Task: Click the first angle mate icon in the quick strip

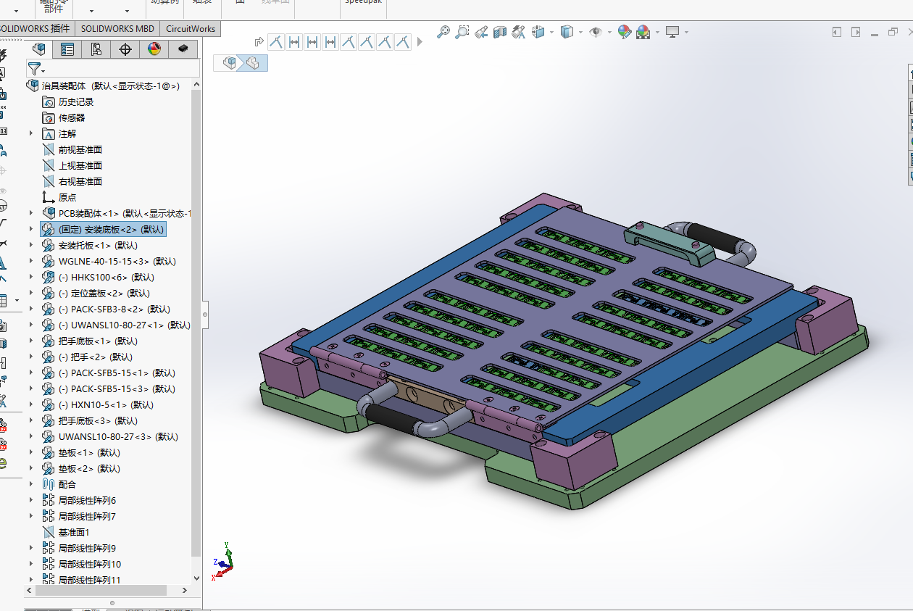Action: pos(276,41)
